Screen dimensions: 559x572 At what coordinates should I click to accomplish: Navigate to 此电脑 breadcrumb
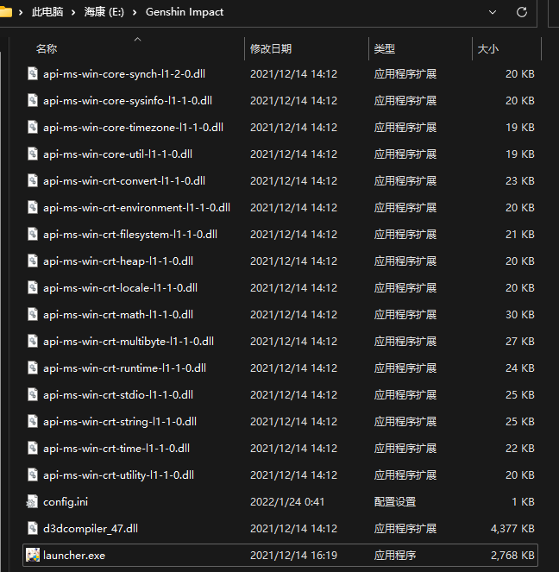(47, 12)
